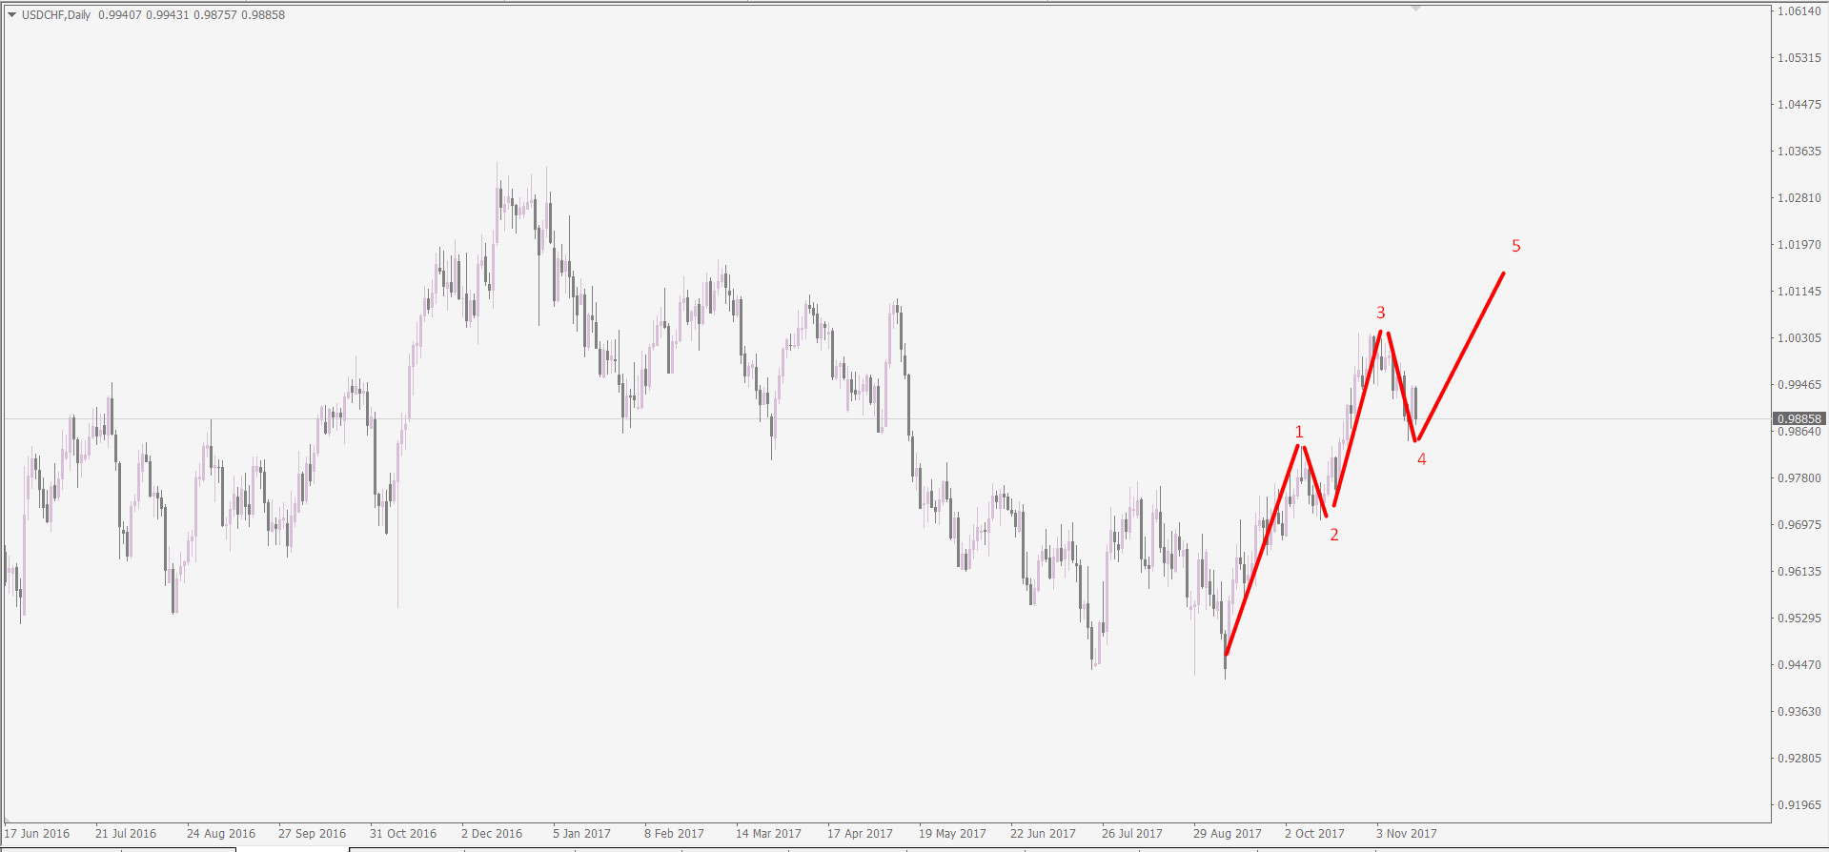The width and height of the screenshot is (1829, 852).
Task: Click the high price value 0.99431
Action: (168, 15)
